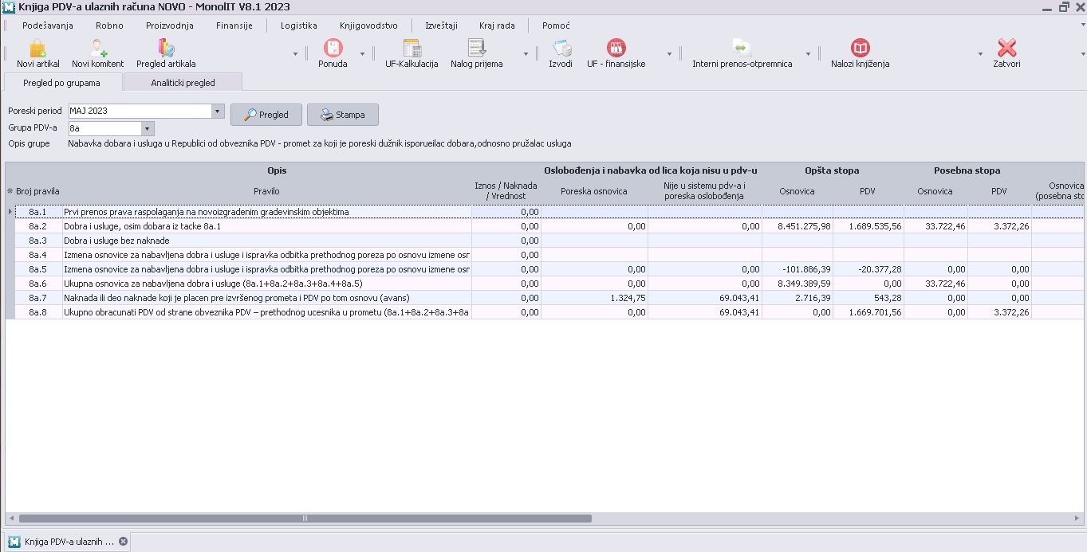Image resolution: width=1087 pixels, height=552 pixels.
Task: Open the Logistika menu
Action: point(299,25)
